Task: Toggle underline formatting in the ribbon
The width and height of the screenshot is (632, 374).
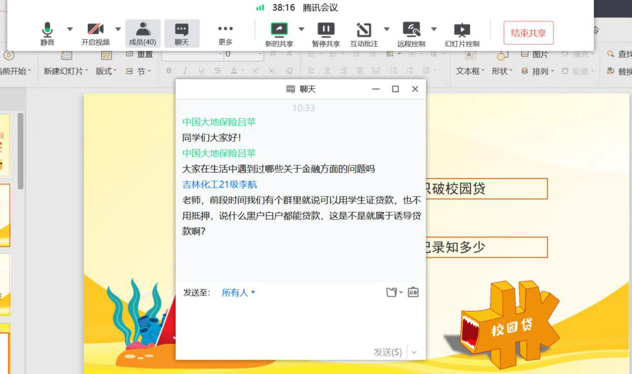Action: [201, 71]
